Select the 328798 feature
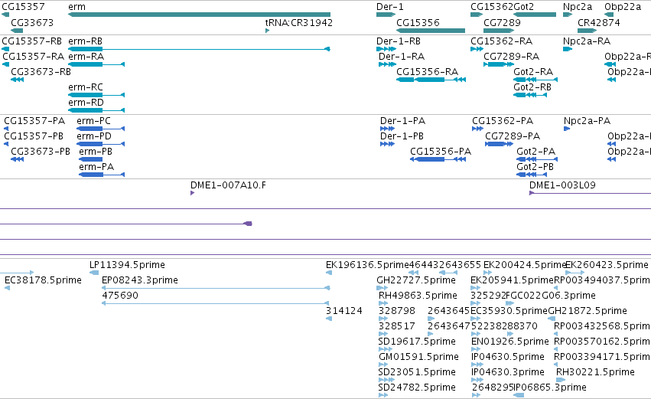This screenshot has width=651, height=399. click(x=397, y=311)
